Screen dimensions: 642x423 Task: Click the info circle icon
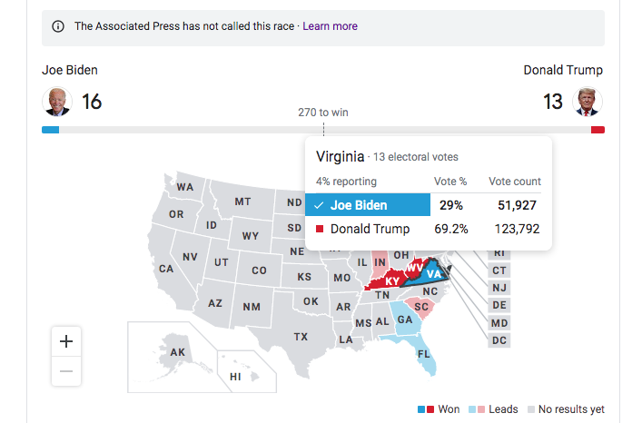click(58, 26)
